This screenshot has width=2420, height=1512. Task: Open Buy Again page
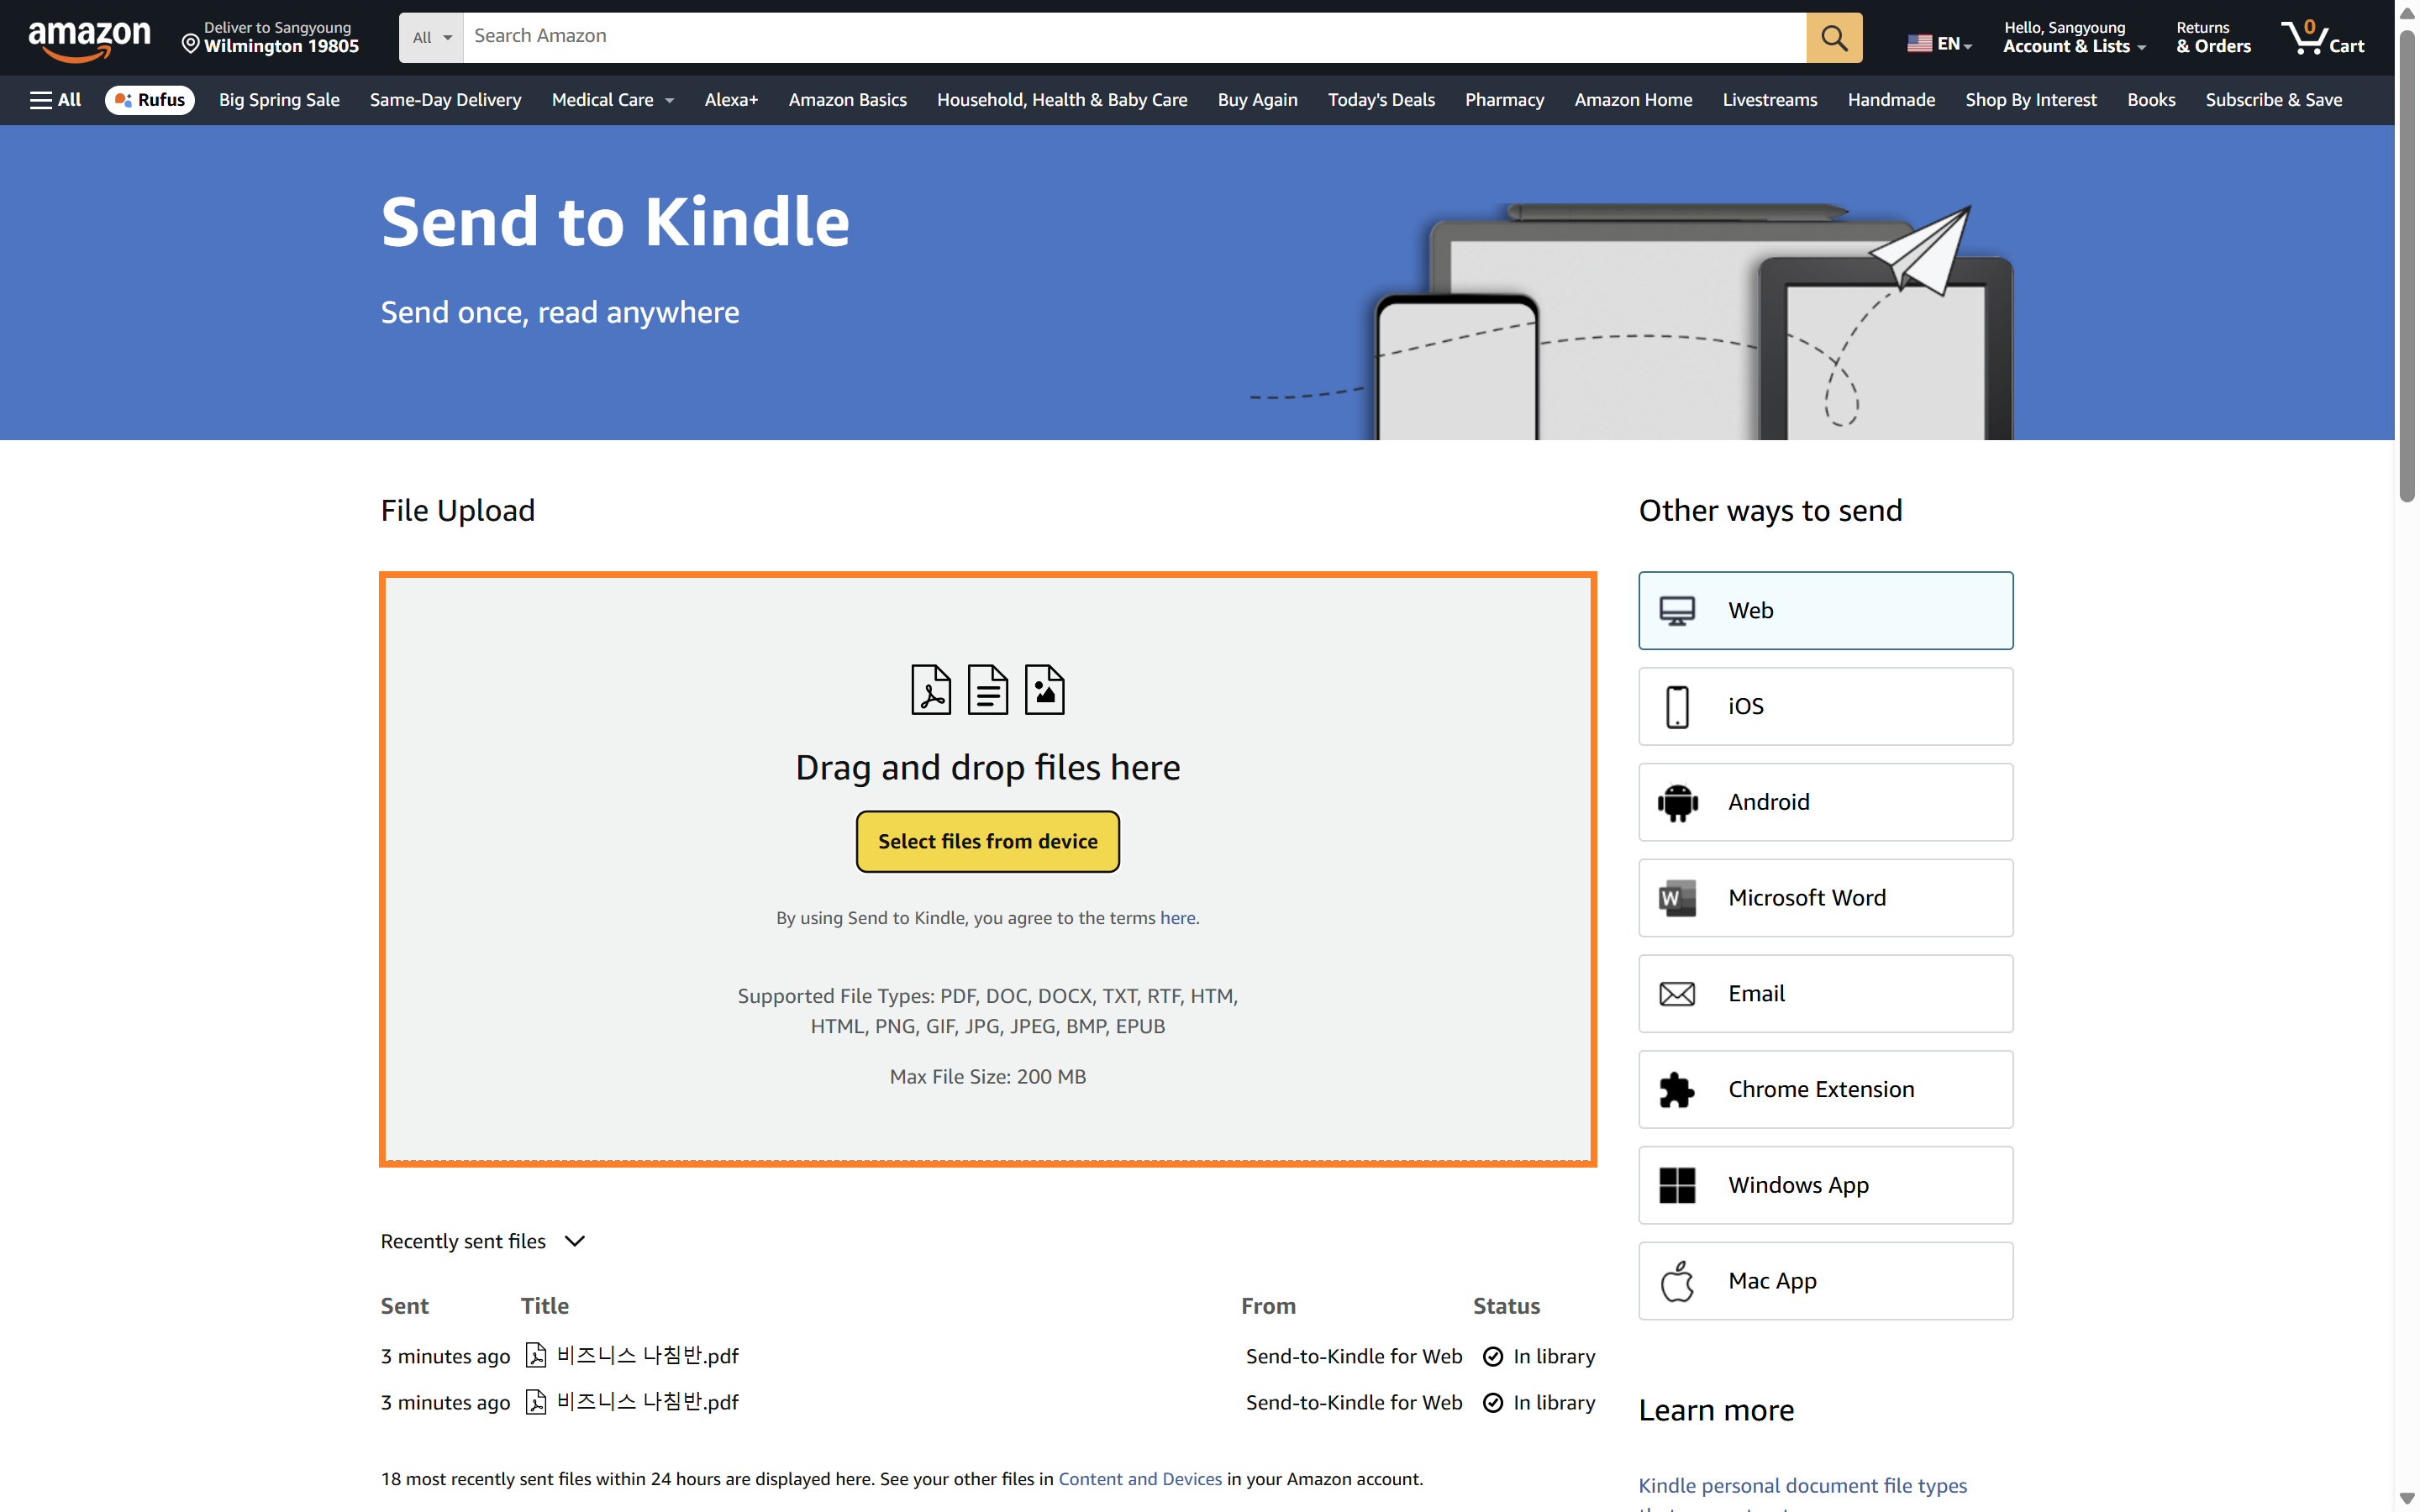point(1257,100)
